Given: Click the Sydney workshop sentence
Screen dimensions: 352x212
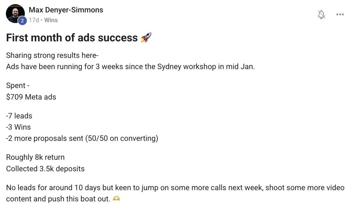Looking at the screenshot, I should point(130,66).
